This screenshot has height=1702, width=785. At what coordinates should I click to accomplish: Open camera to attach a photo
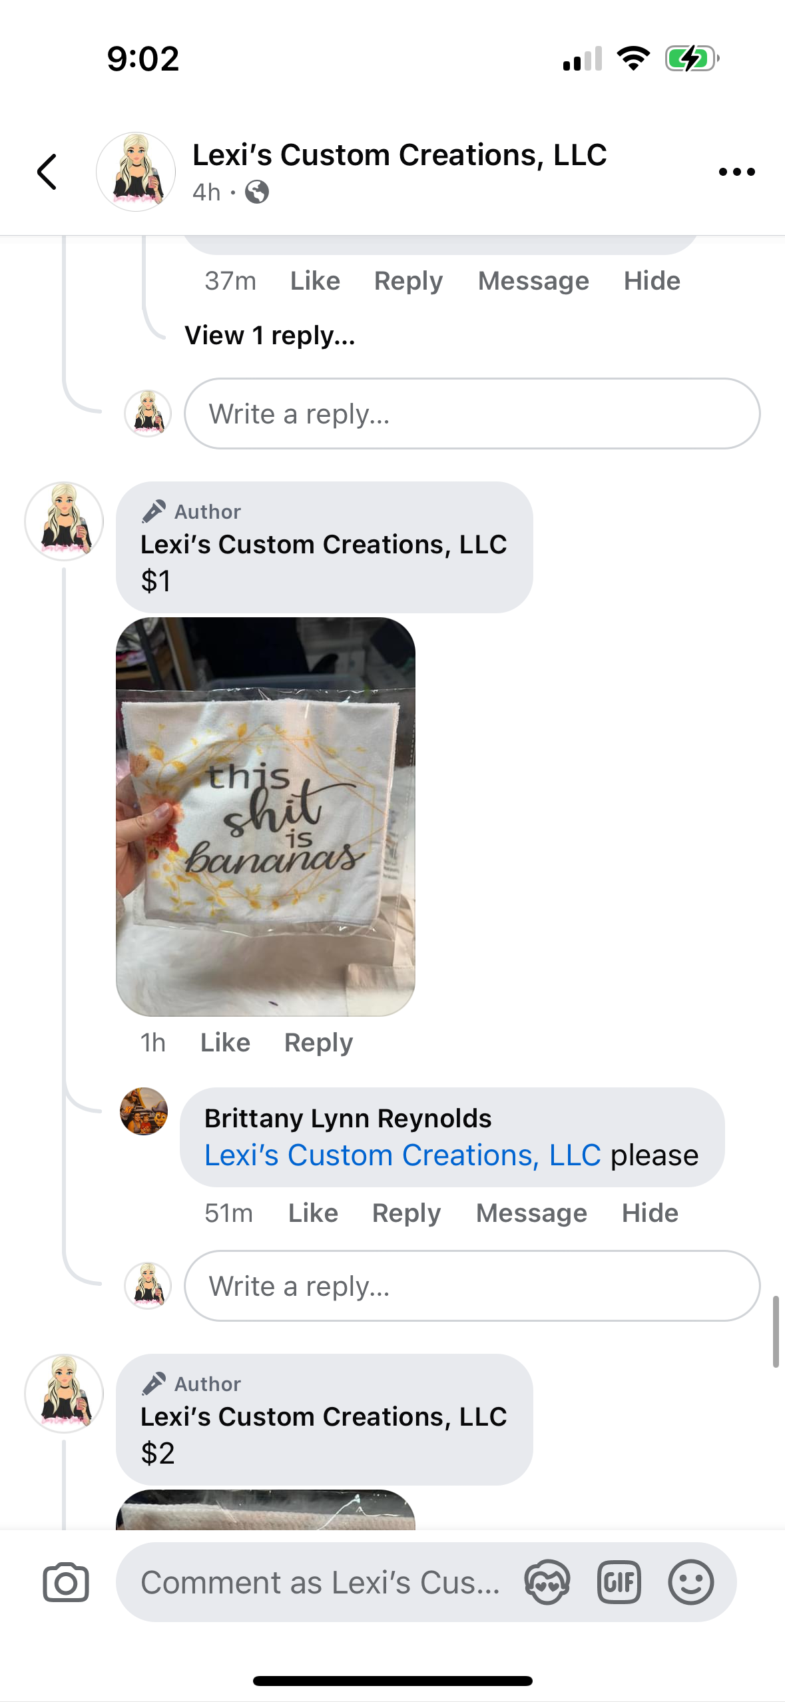click(x=66, y=1582)
